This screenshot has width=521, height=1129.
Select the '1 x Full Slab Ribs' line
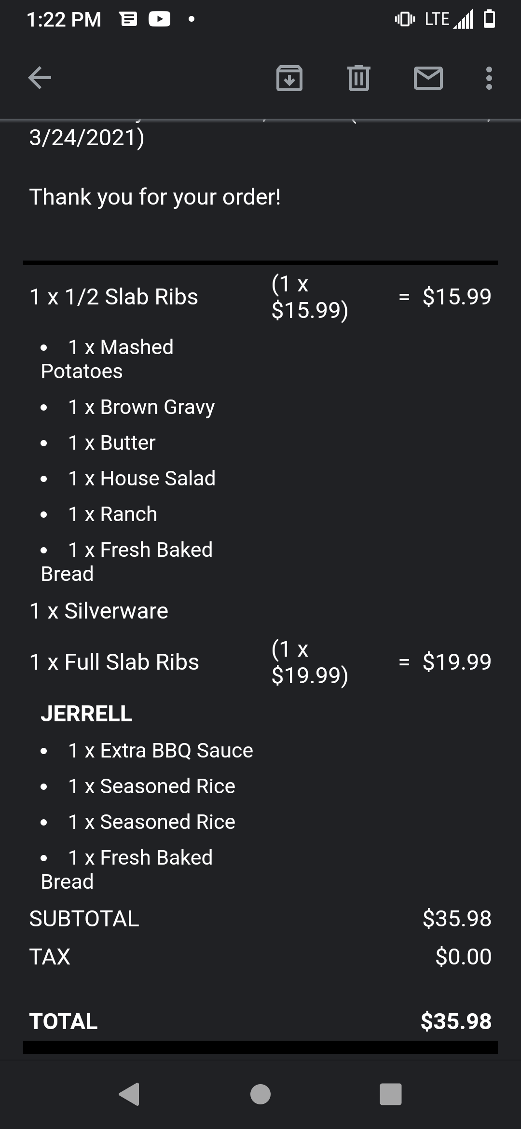tap(114, 662)
